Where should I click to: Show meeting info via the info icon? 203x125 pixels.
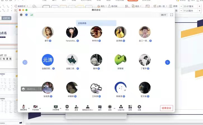(x=21, y=15)
